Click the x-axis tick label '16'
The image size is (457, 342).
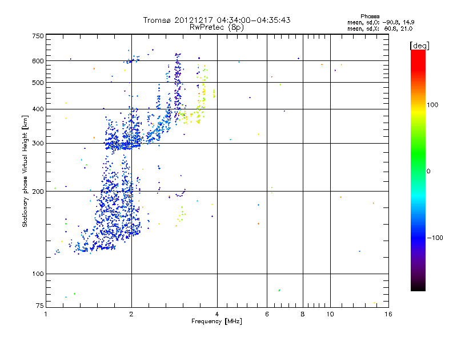(x=388, y=314)
